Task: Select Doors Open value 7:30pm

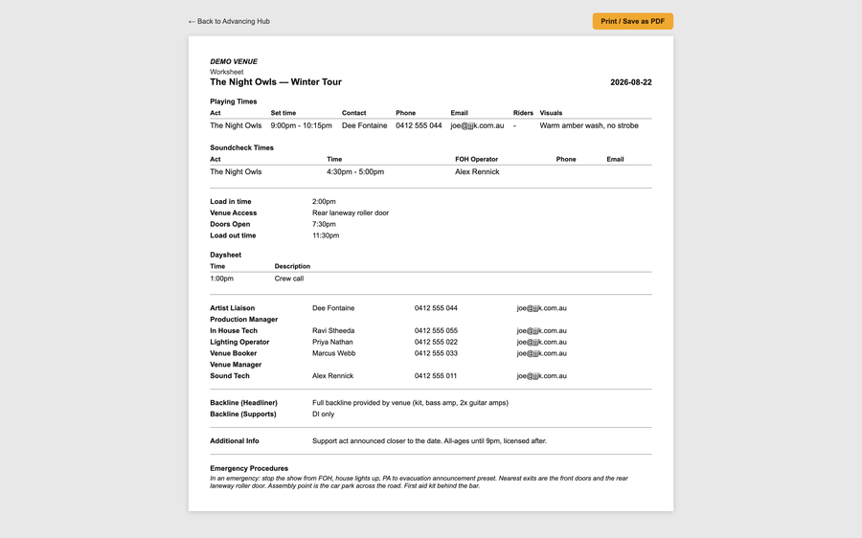Action: [324, 224]
